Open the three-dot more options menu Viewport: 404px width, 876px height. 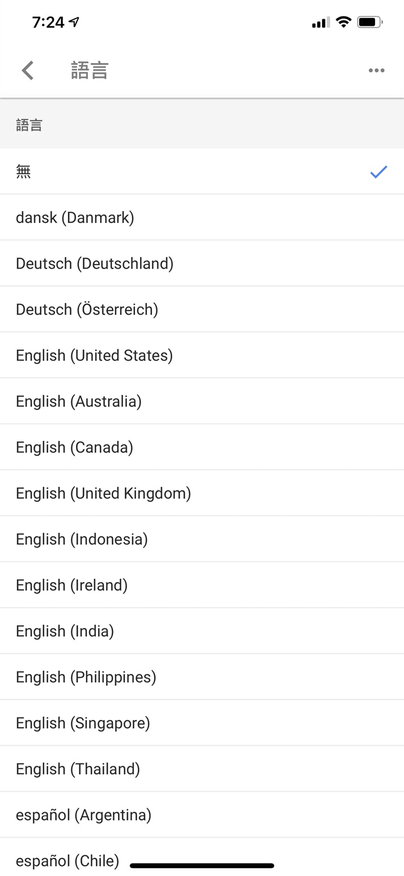376,71
